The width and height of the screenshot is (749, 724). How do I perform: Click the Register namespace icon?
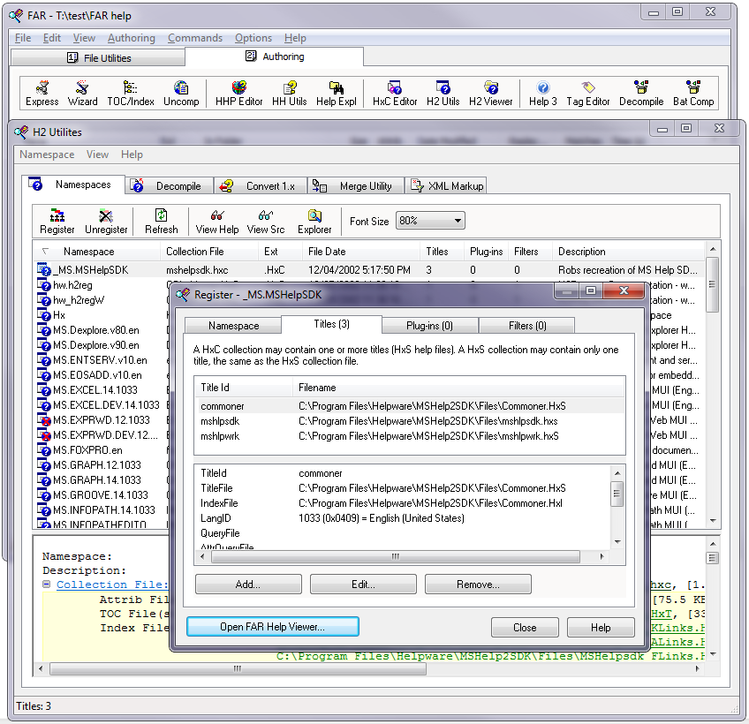click(x=57, y=221)
